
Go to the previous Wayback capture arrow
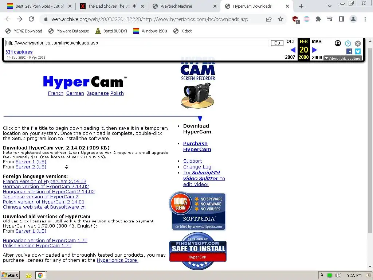click(x=293, y=50)
